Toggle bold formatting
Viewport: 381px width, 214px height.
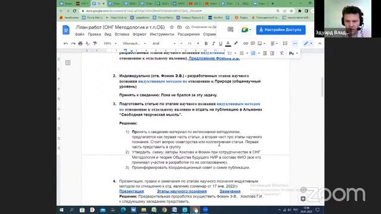click(x=206, y=43)
